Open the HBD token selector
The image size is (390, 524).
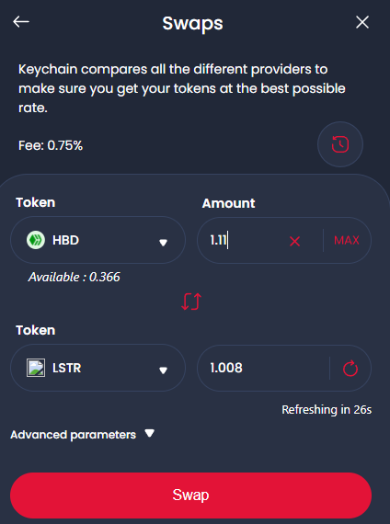point(97,240)
